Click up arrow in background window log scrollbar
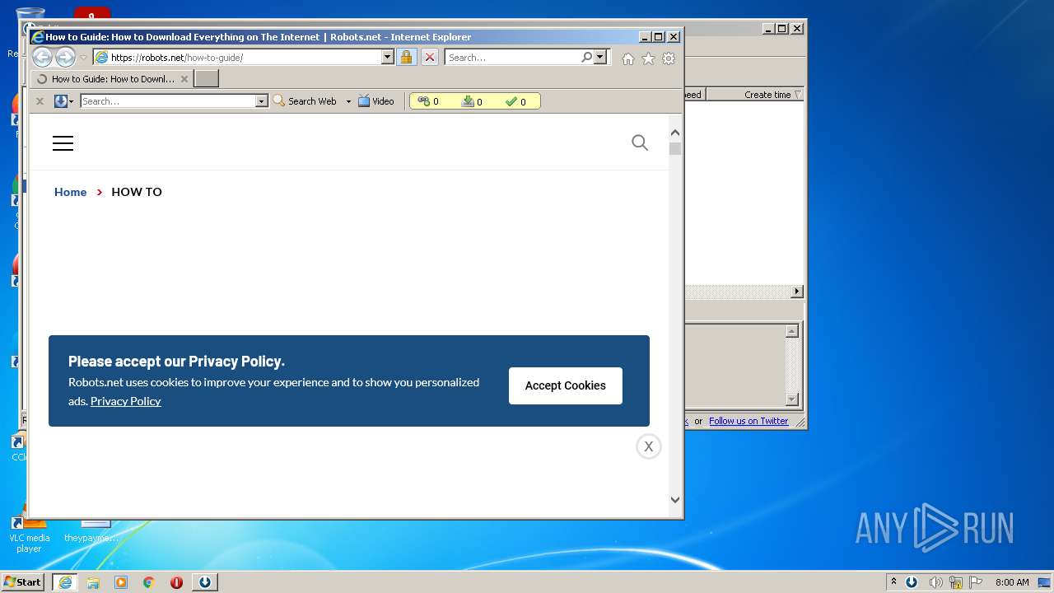Viewport: 1054px width, 593px height. (792, 331)
